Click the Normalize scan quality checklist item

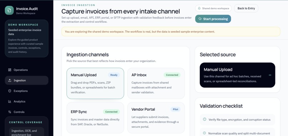click(x=237, y=132)
